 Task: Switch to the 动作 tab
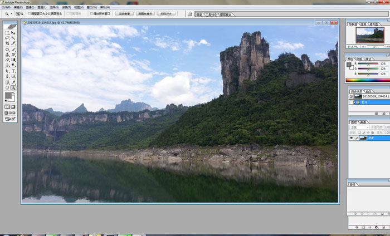coord(368,91)
